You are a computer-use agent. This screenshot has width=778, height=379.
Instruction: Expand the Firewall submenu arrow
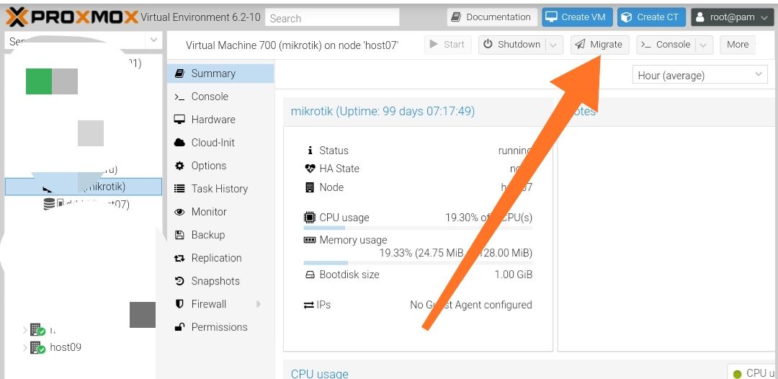pyautogui.click(x=259, y=304)
